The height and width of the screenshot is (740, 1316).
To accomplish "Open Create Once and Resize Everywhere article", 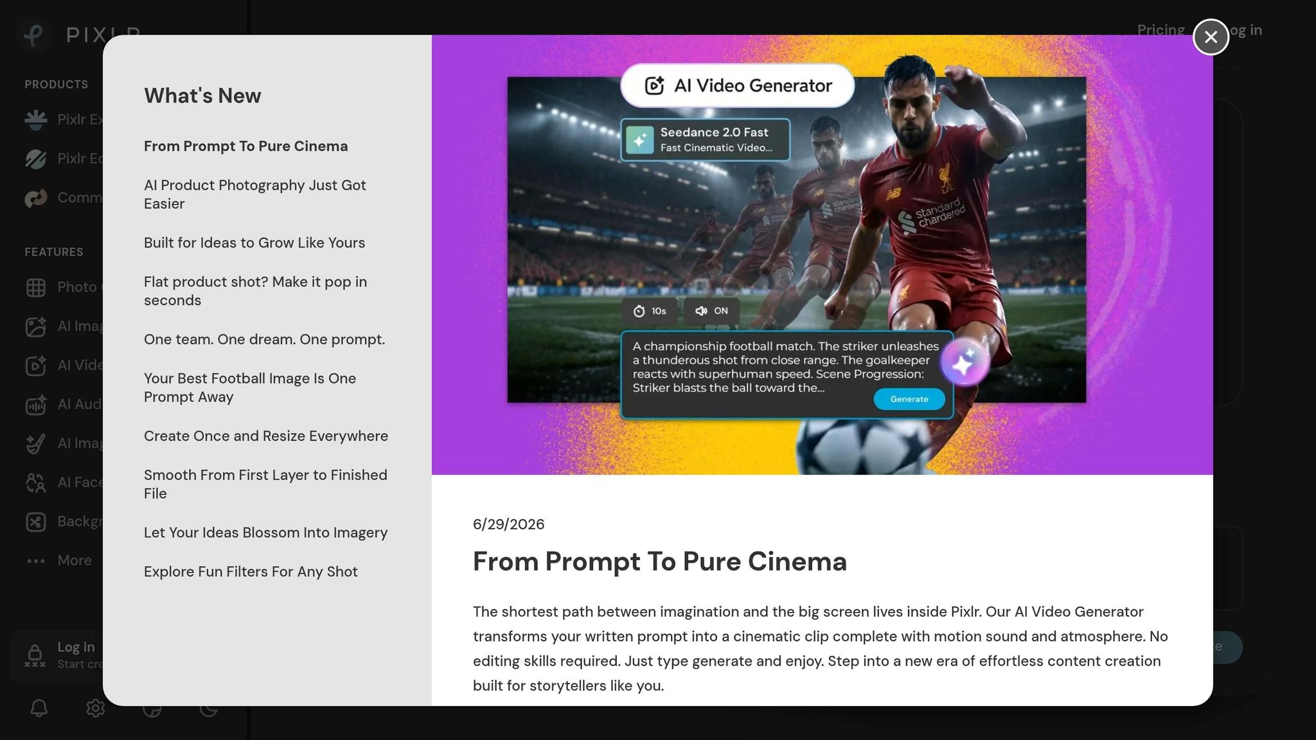I will (266, 436).
